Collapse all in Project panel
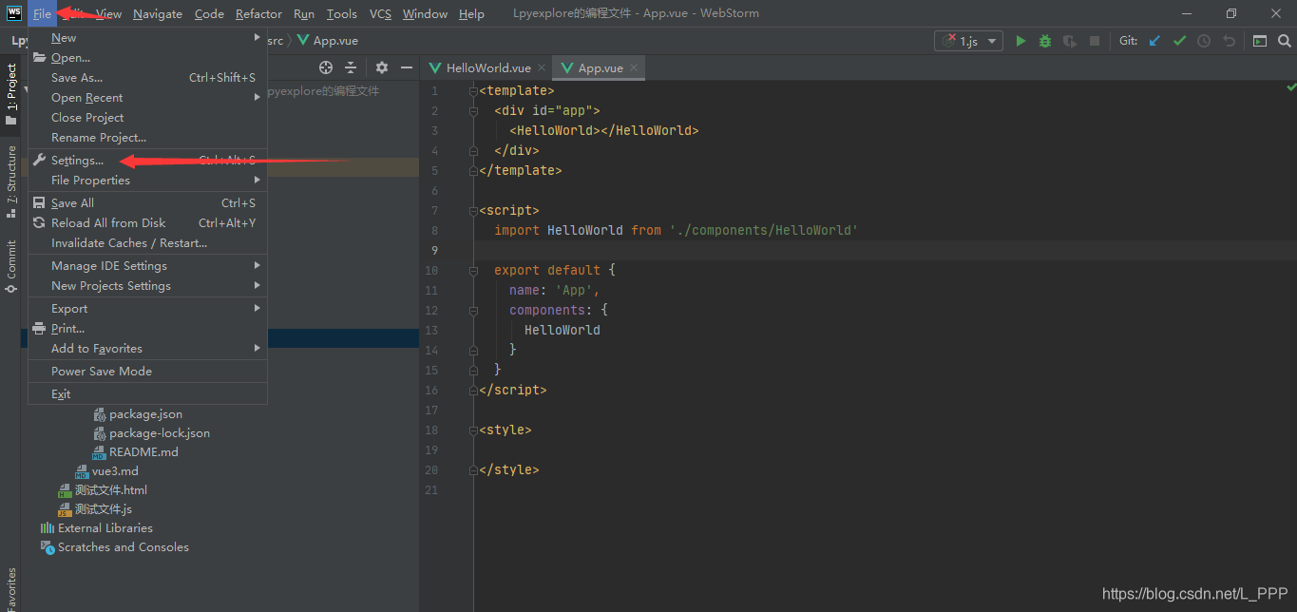This screenshot has height=612, width=1297. 351,67
